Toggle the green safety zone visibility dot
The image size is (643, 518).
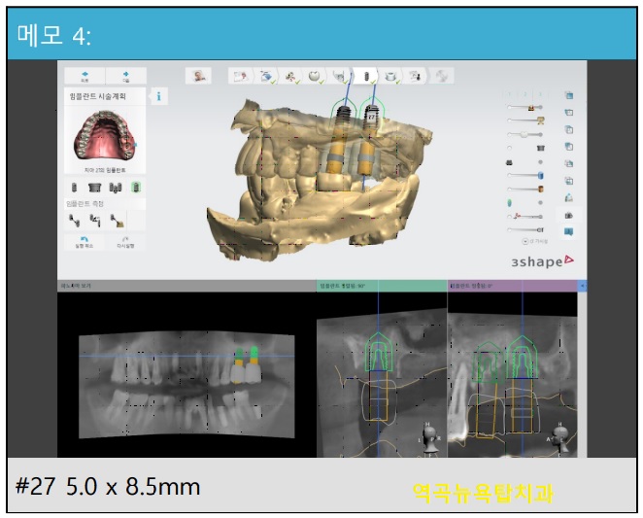pyautogui.click(x=540, y=203)
